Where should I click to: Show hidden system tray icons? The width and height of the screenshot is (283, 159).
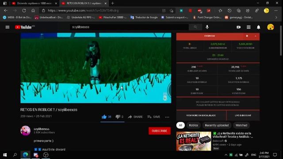pyautogui.click(x=226, y=155)
